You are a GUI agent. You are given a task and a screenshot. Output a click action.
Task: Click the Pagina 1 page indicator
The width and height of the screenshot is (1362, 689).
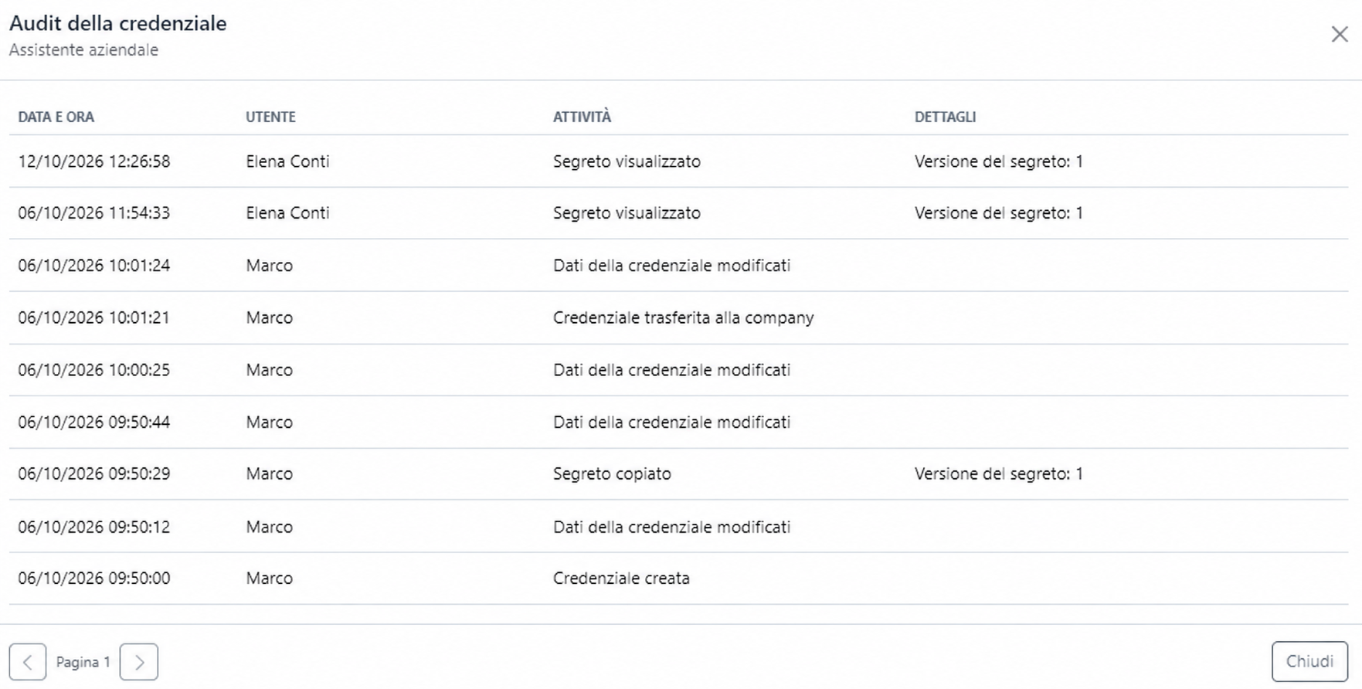[x=83, y=662]
